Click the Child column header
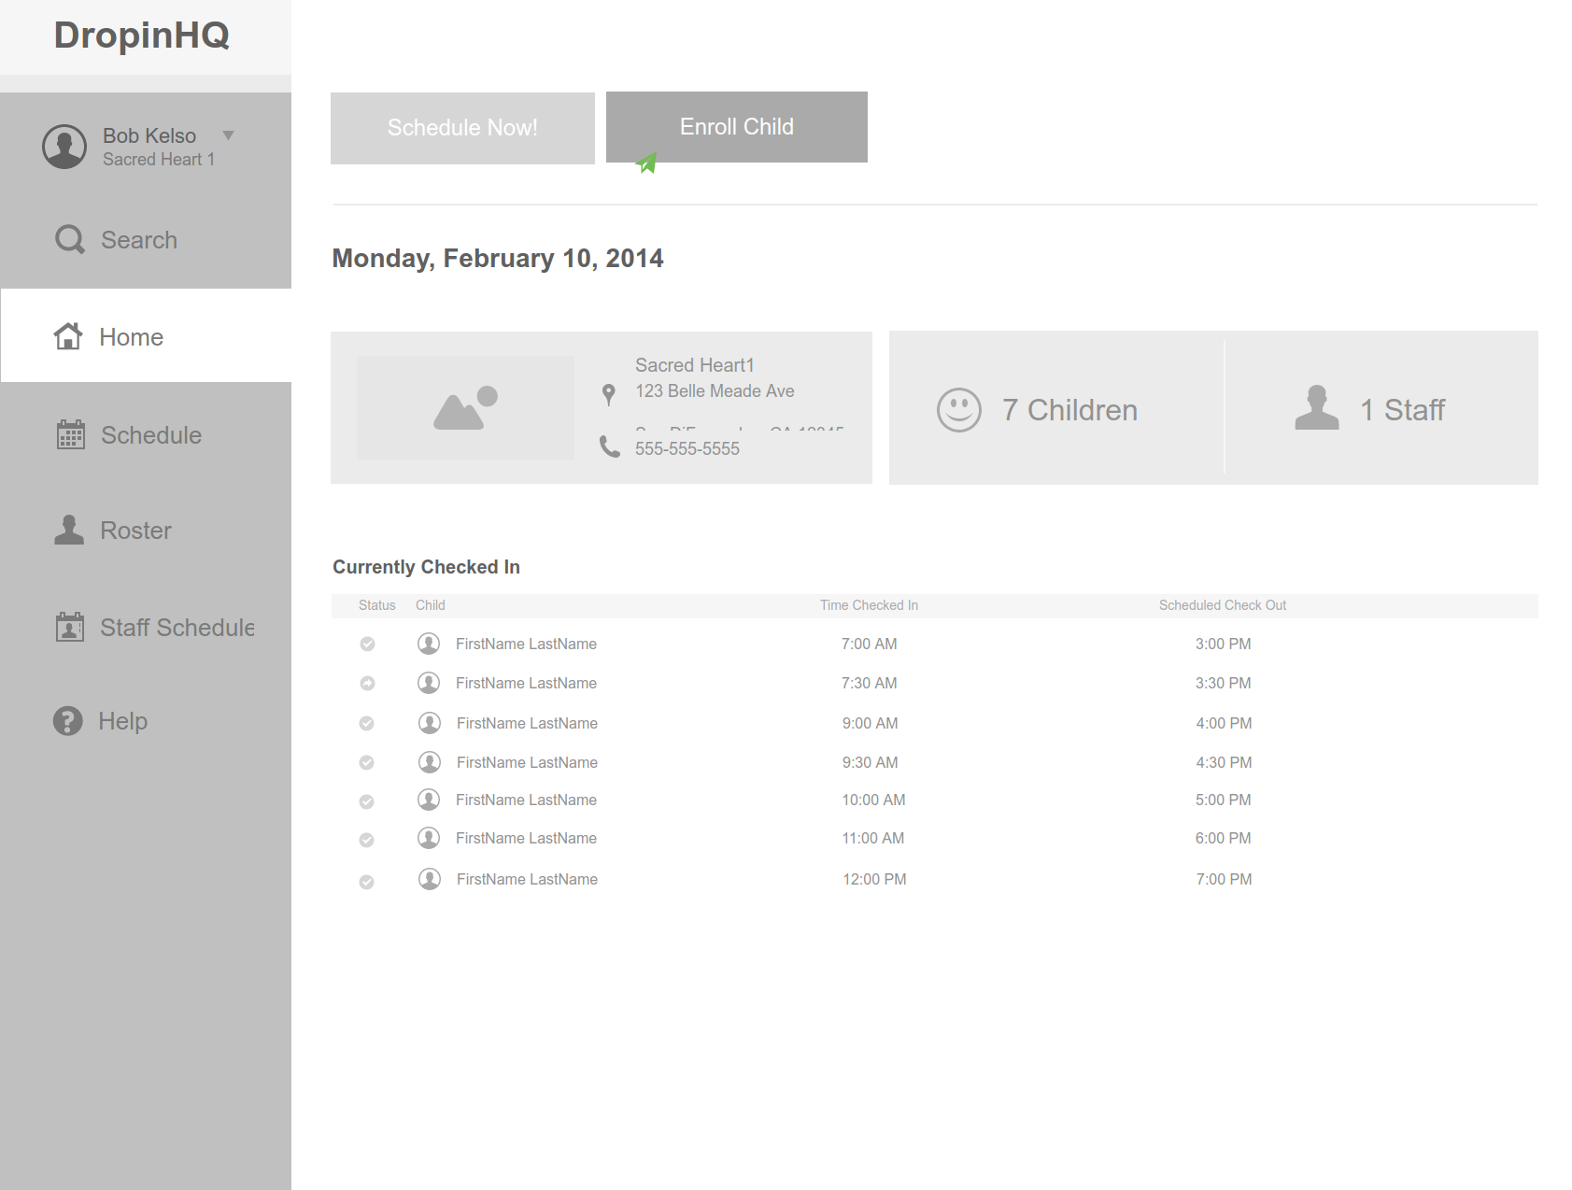The height and width of the screenshot is (1190, 1572). click(431, 605)
